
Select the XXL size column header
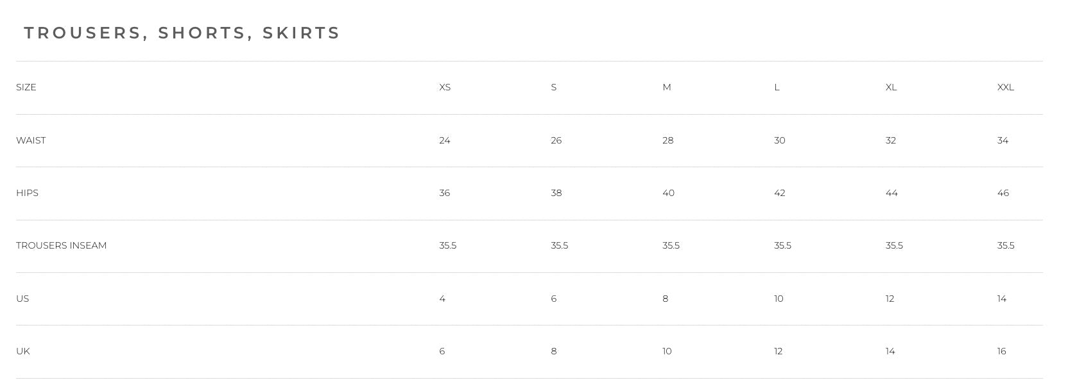tap(1005, 87)
